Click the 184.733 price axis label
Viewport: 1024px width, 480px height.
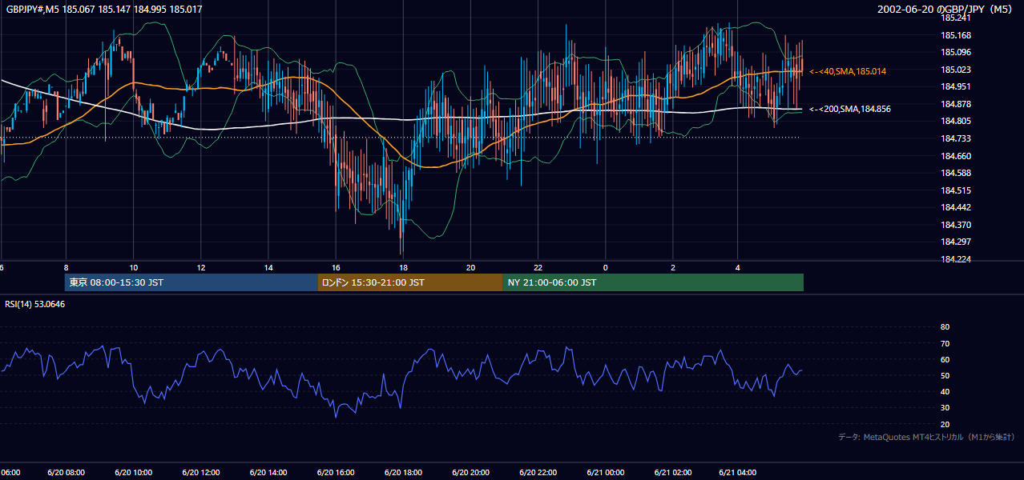(956, 138)
